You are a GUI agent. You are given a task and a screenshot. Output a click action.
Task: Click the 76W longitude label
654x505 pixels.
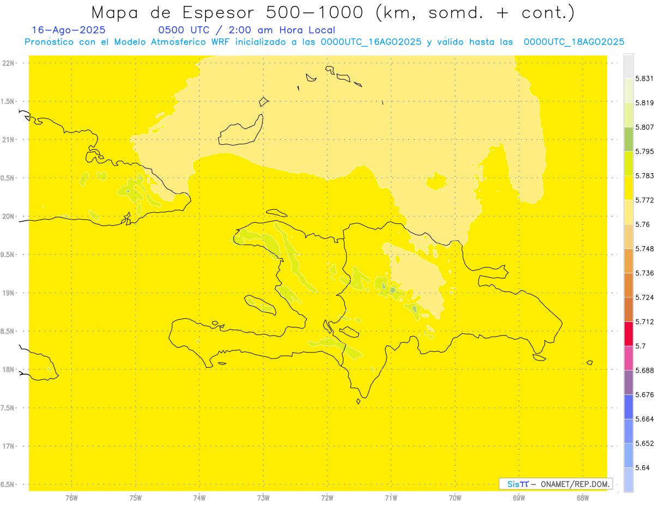(x=71, y=498)
